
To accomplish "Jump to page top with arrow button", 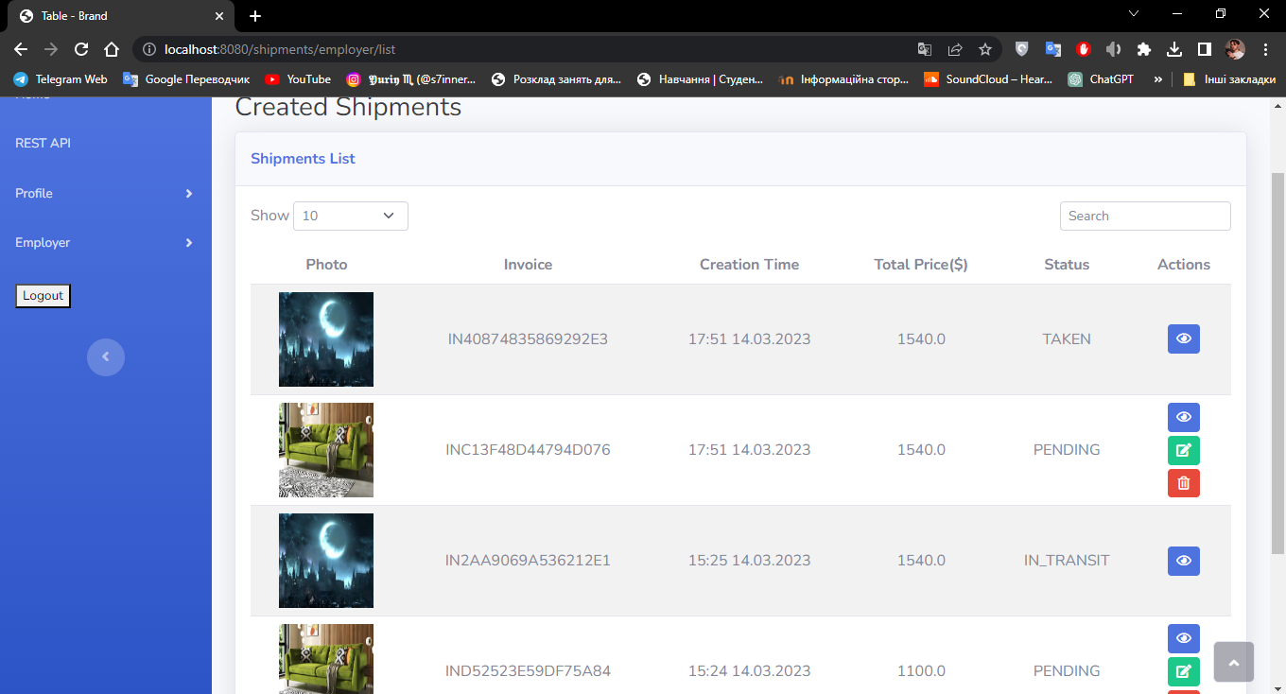I will [1233, 662].
